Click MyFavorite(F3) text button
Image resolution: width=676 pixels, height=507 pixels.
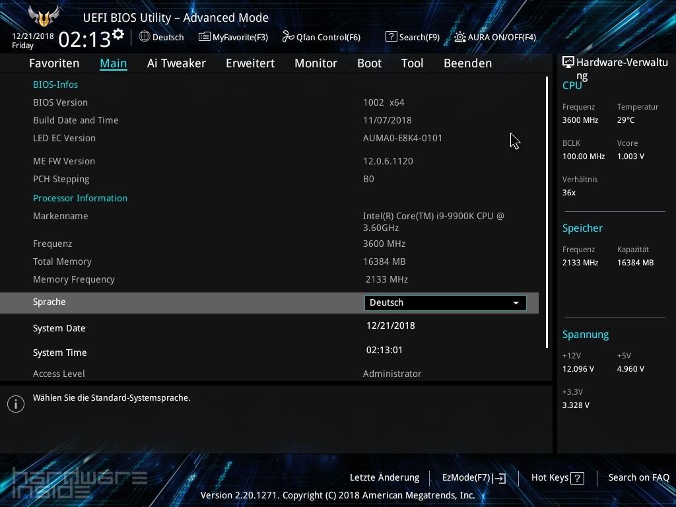point(240,38)
